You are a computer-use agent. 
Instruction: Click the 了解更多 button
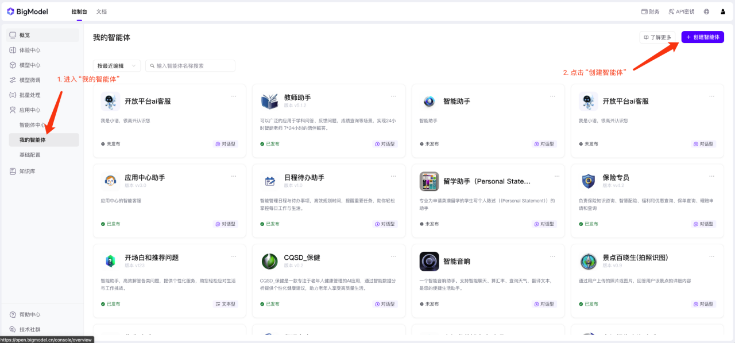pyautogui.click(x=657, y=37)
